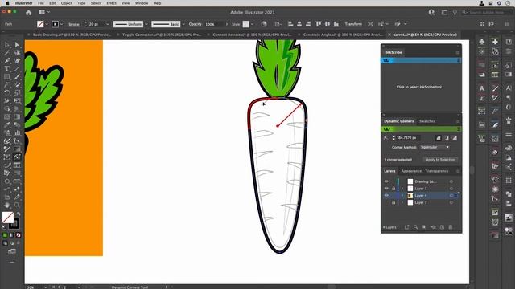This screenshot has height=289, width=515.
Task: Click the Isolate selected object icon
Action: click(370, 24)
